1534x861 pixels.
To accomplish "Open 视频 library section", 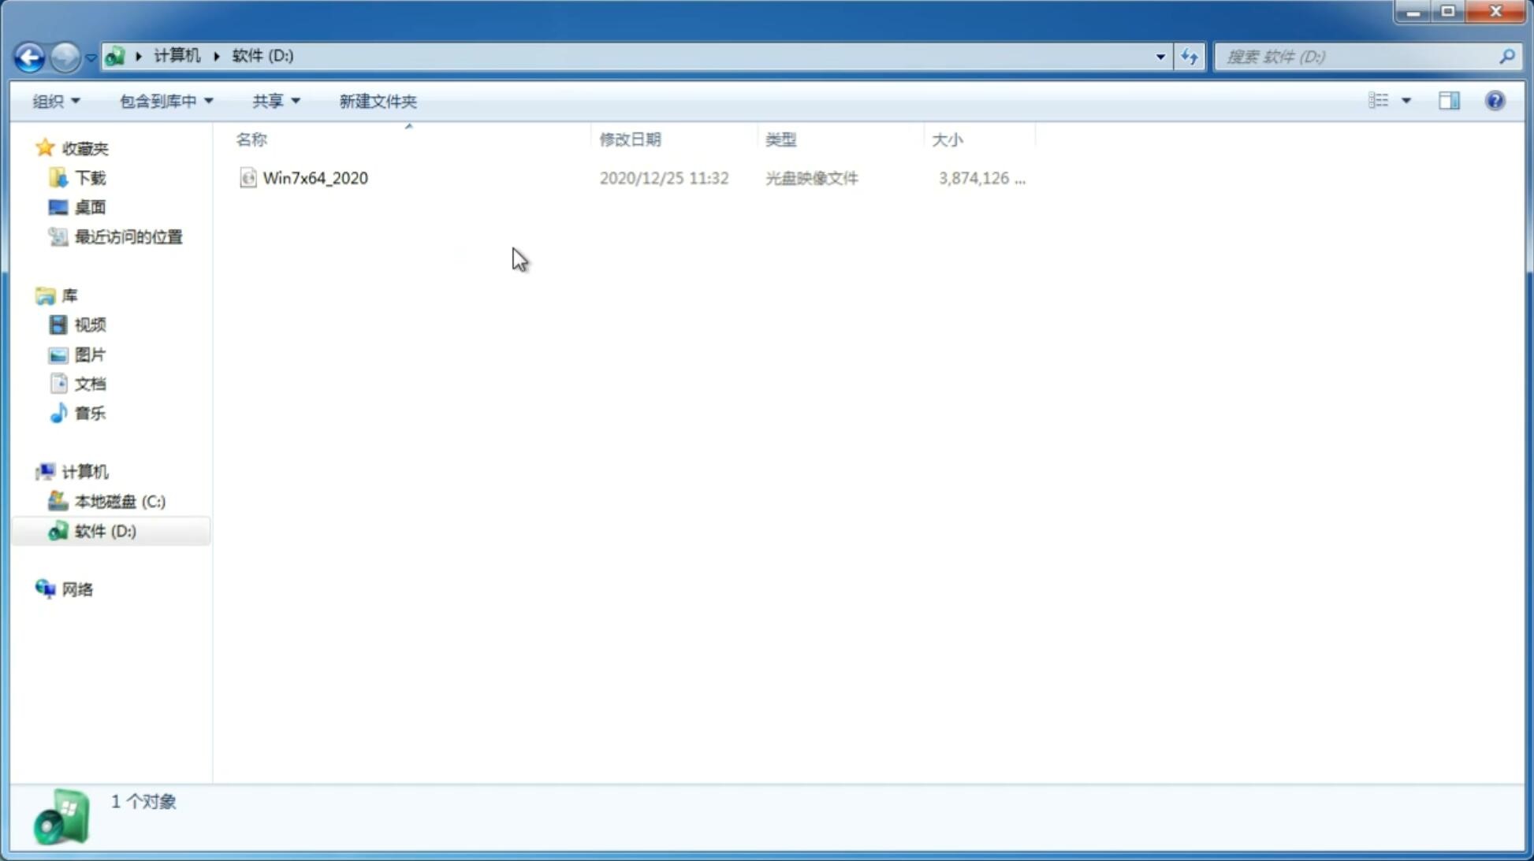I will (x=90, y=325).
